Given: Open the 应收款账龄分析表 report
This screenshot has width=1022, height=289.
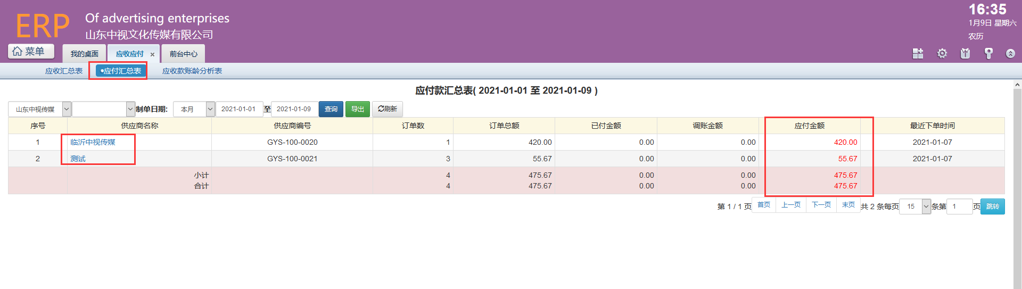Looking at the screenshot, I should [192, 71].
